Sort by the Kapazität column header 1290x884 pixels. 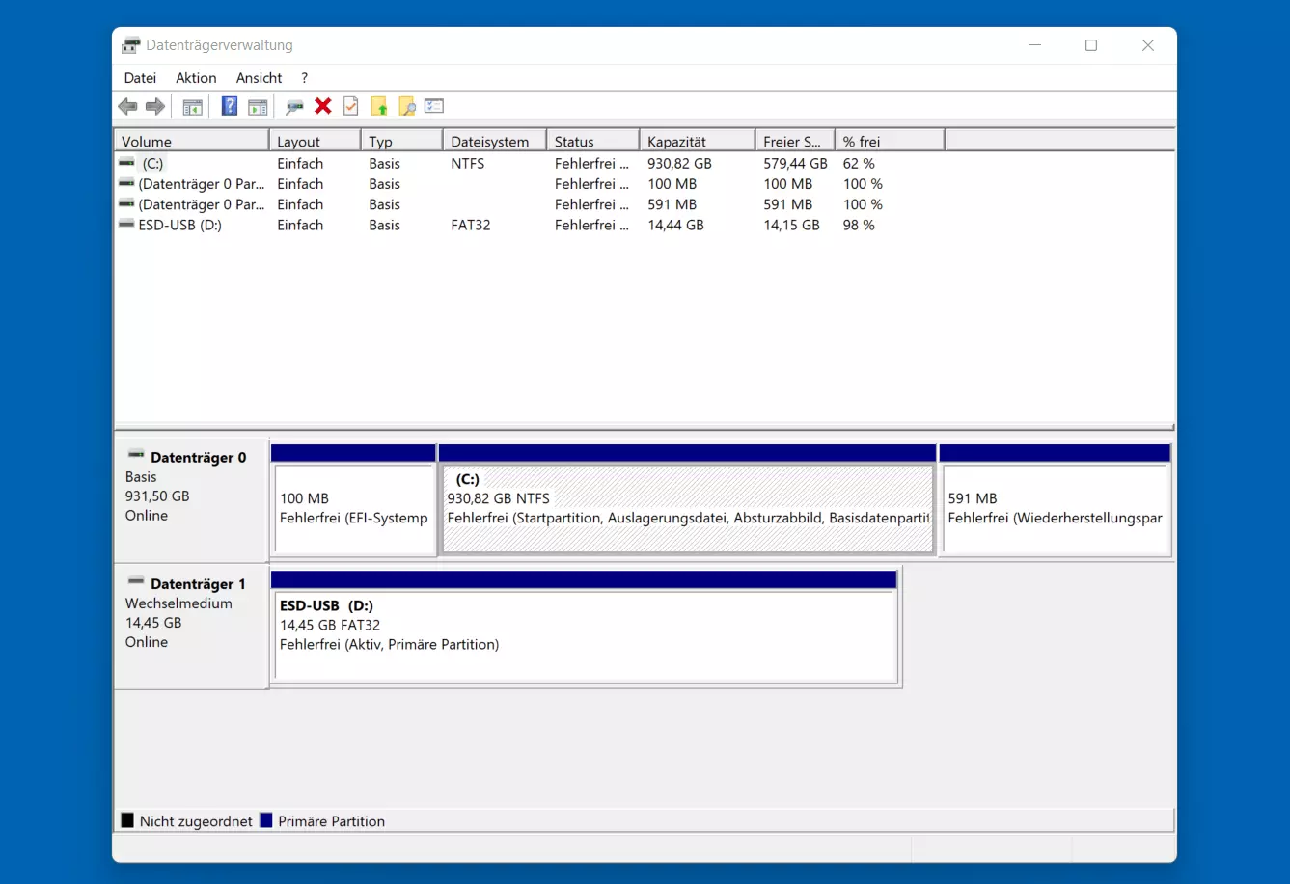[697, 141]
